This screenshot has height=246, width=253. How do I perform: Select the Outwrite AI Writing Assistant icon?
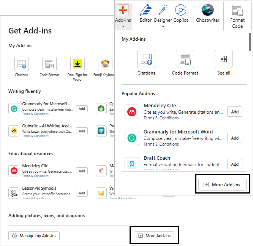click(x=14, y=131)
